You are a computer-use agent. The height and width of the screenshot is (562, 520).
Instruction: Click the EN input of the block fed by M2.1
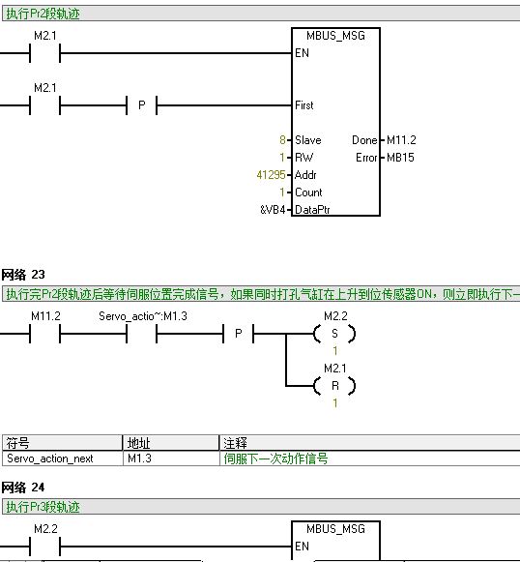302,53
